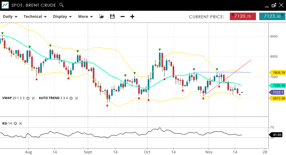The width and height of the screenshot is (286, 155).
Task: Zoom in with the plus icon
Action: 132,17
